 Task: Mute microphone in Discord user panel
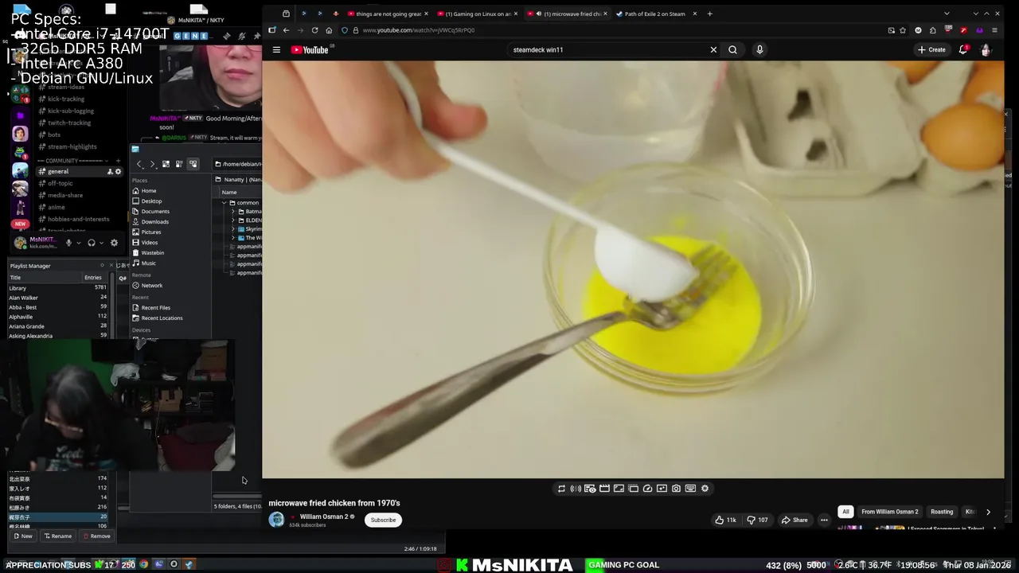[68, 243]
